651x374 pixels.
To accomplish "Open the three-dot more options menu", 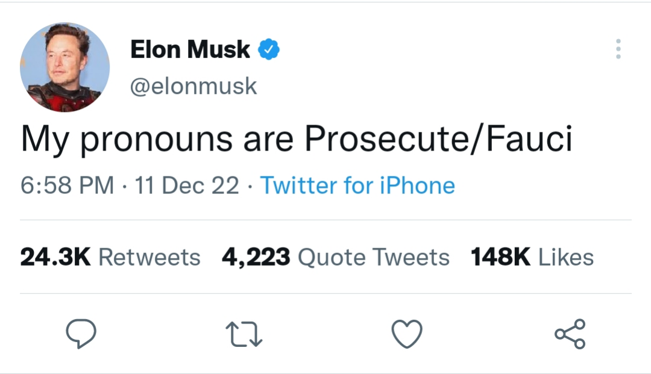I will (x=618, y=49).
